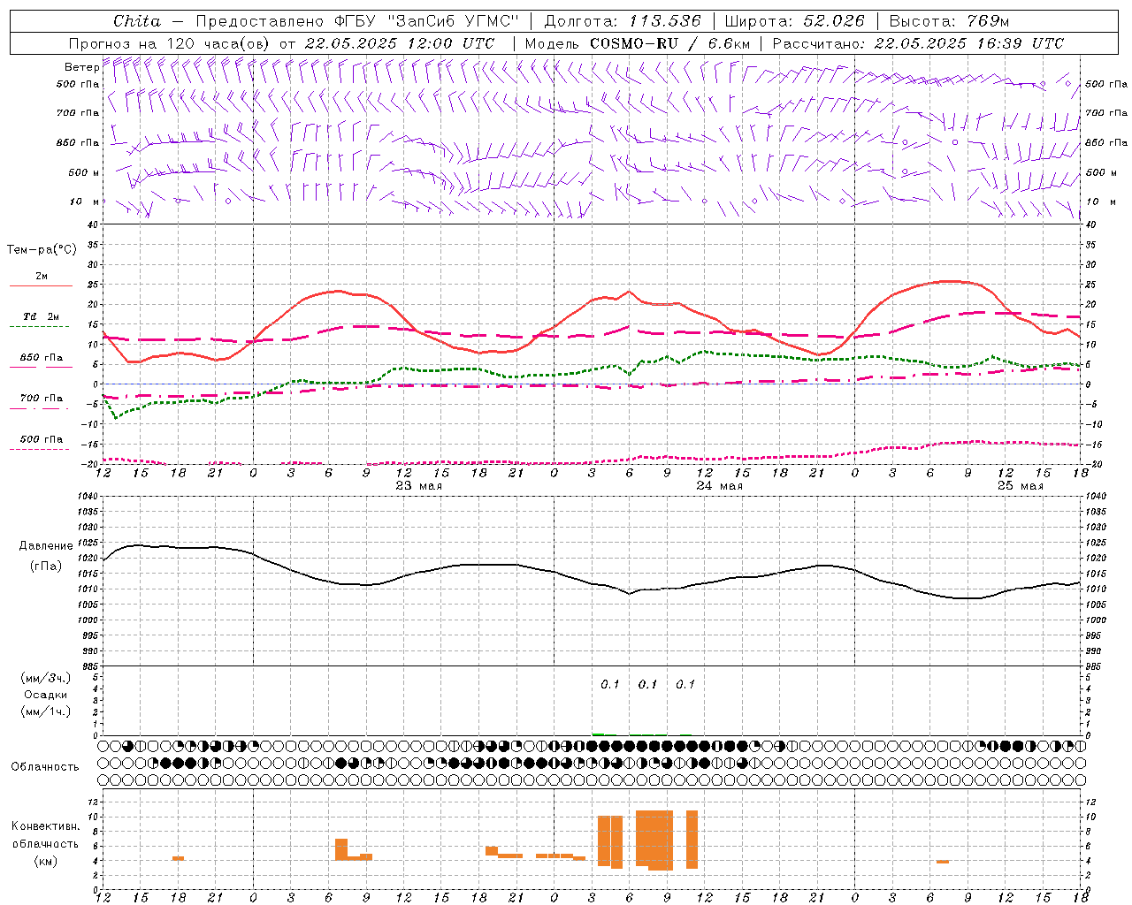The width and height of the screenshot is (1132, 905).
Task: Select the "Модель COSMO-RU / 6.6км" text
Action: tap(638, 43)
